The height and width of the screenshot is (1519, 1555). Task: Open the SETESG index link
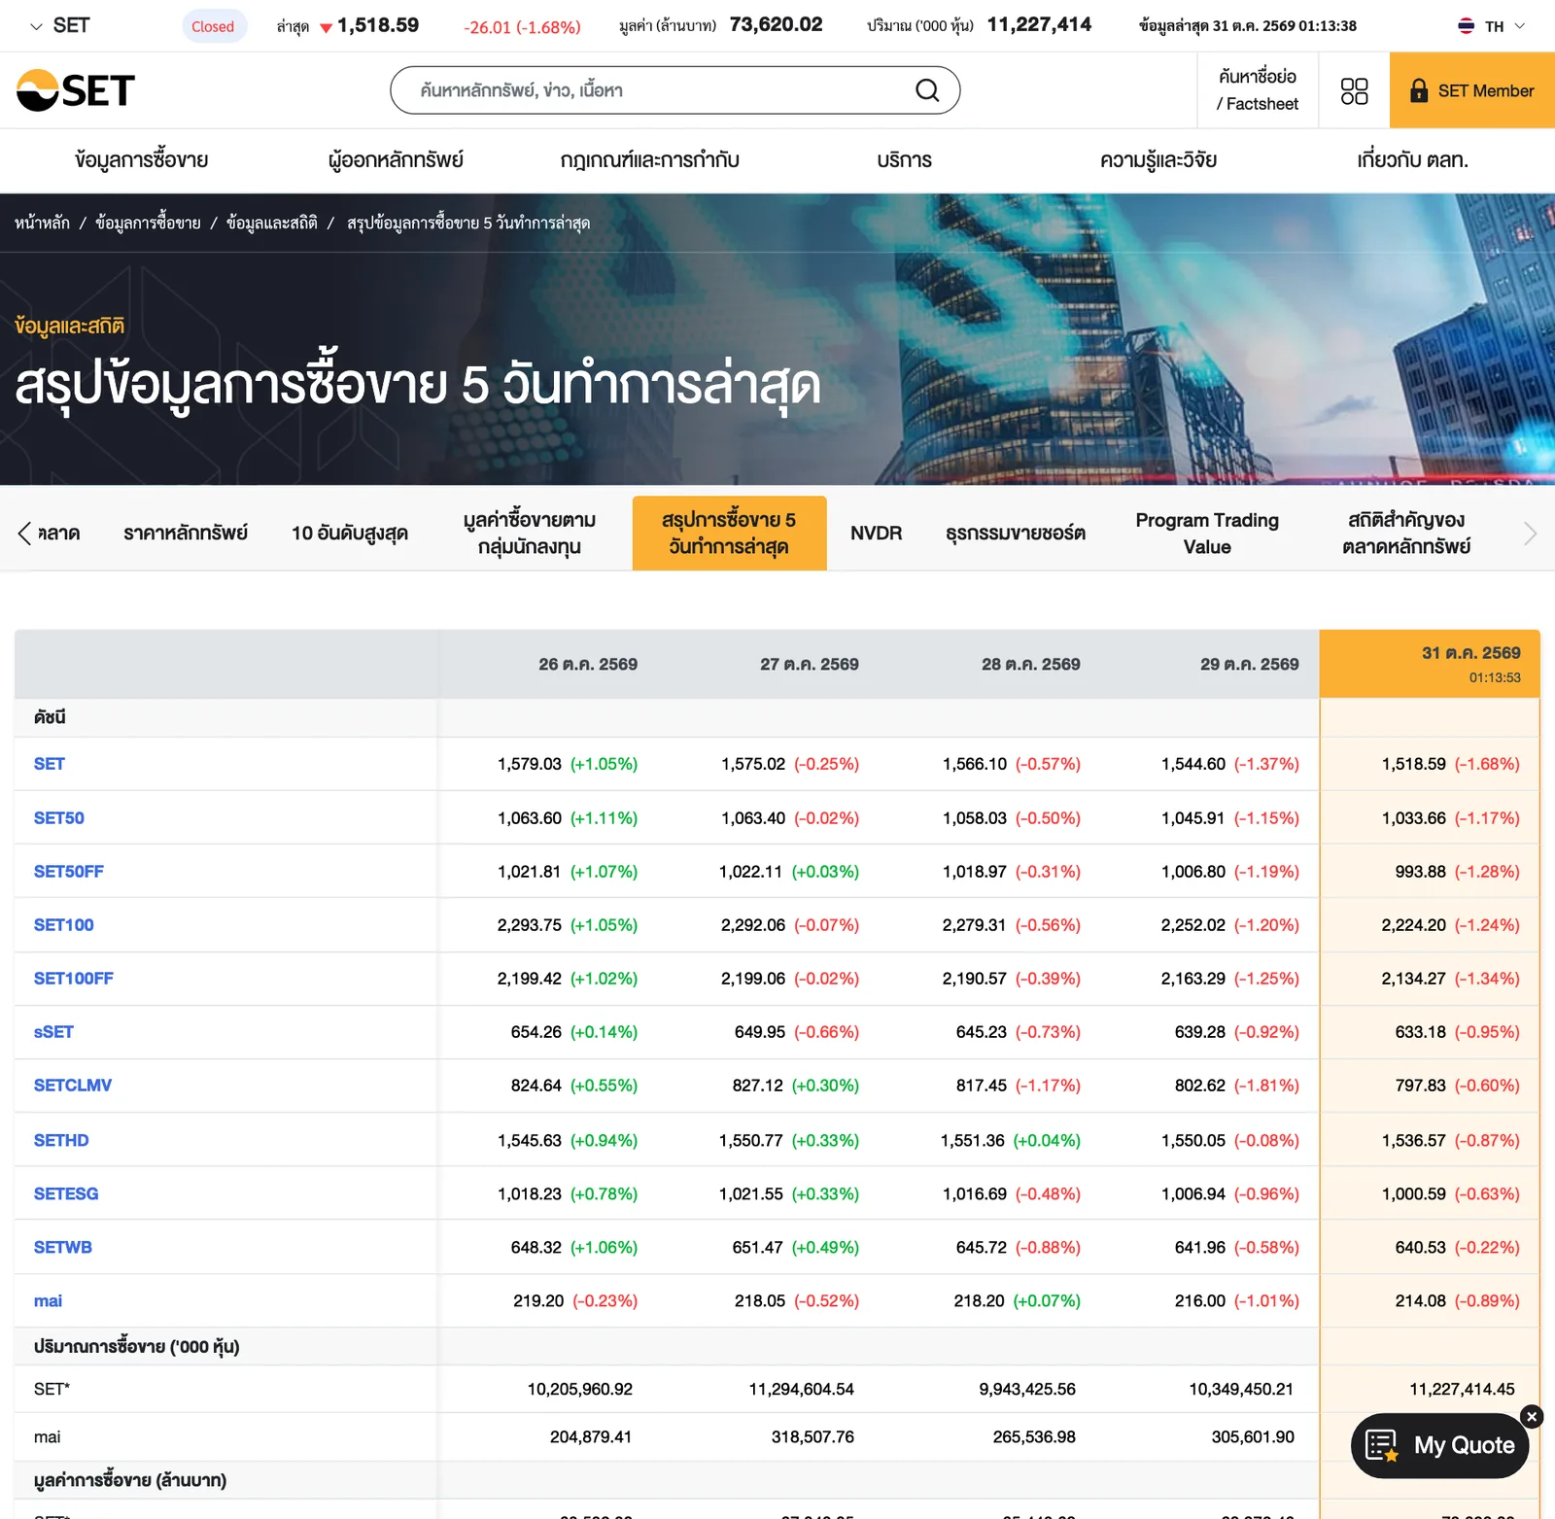click(66, 1193)
